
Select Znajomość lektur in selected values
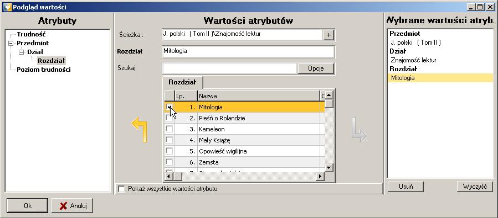(413, 60)
